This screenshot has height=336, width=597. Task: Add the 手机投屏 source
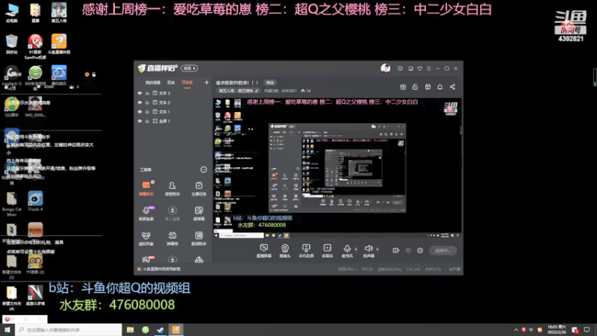[x=306, y=251]
